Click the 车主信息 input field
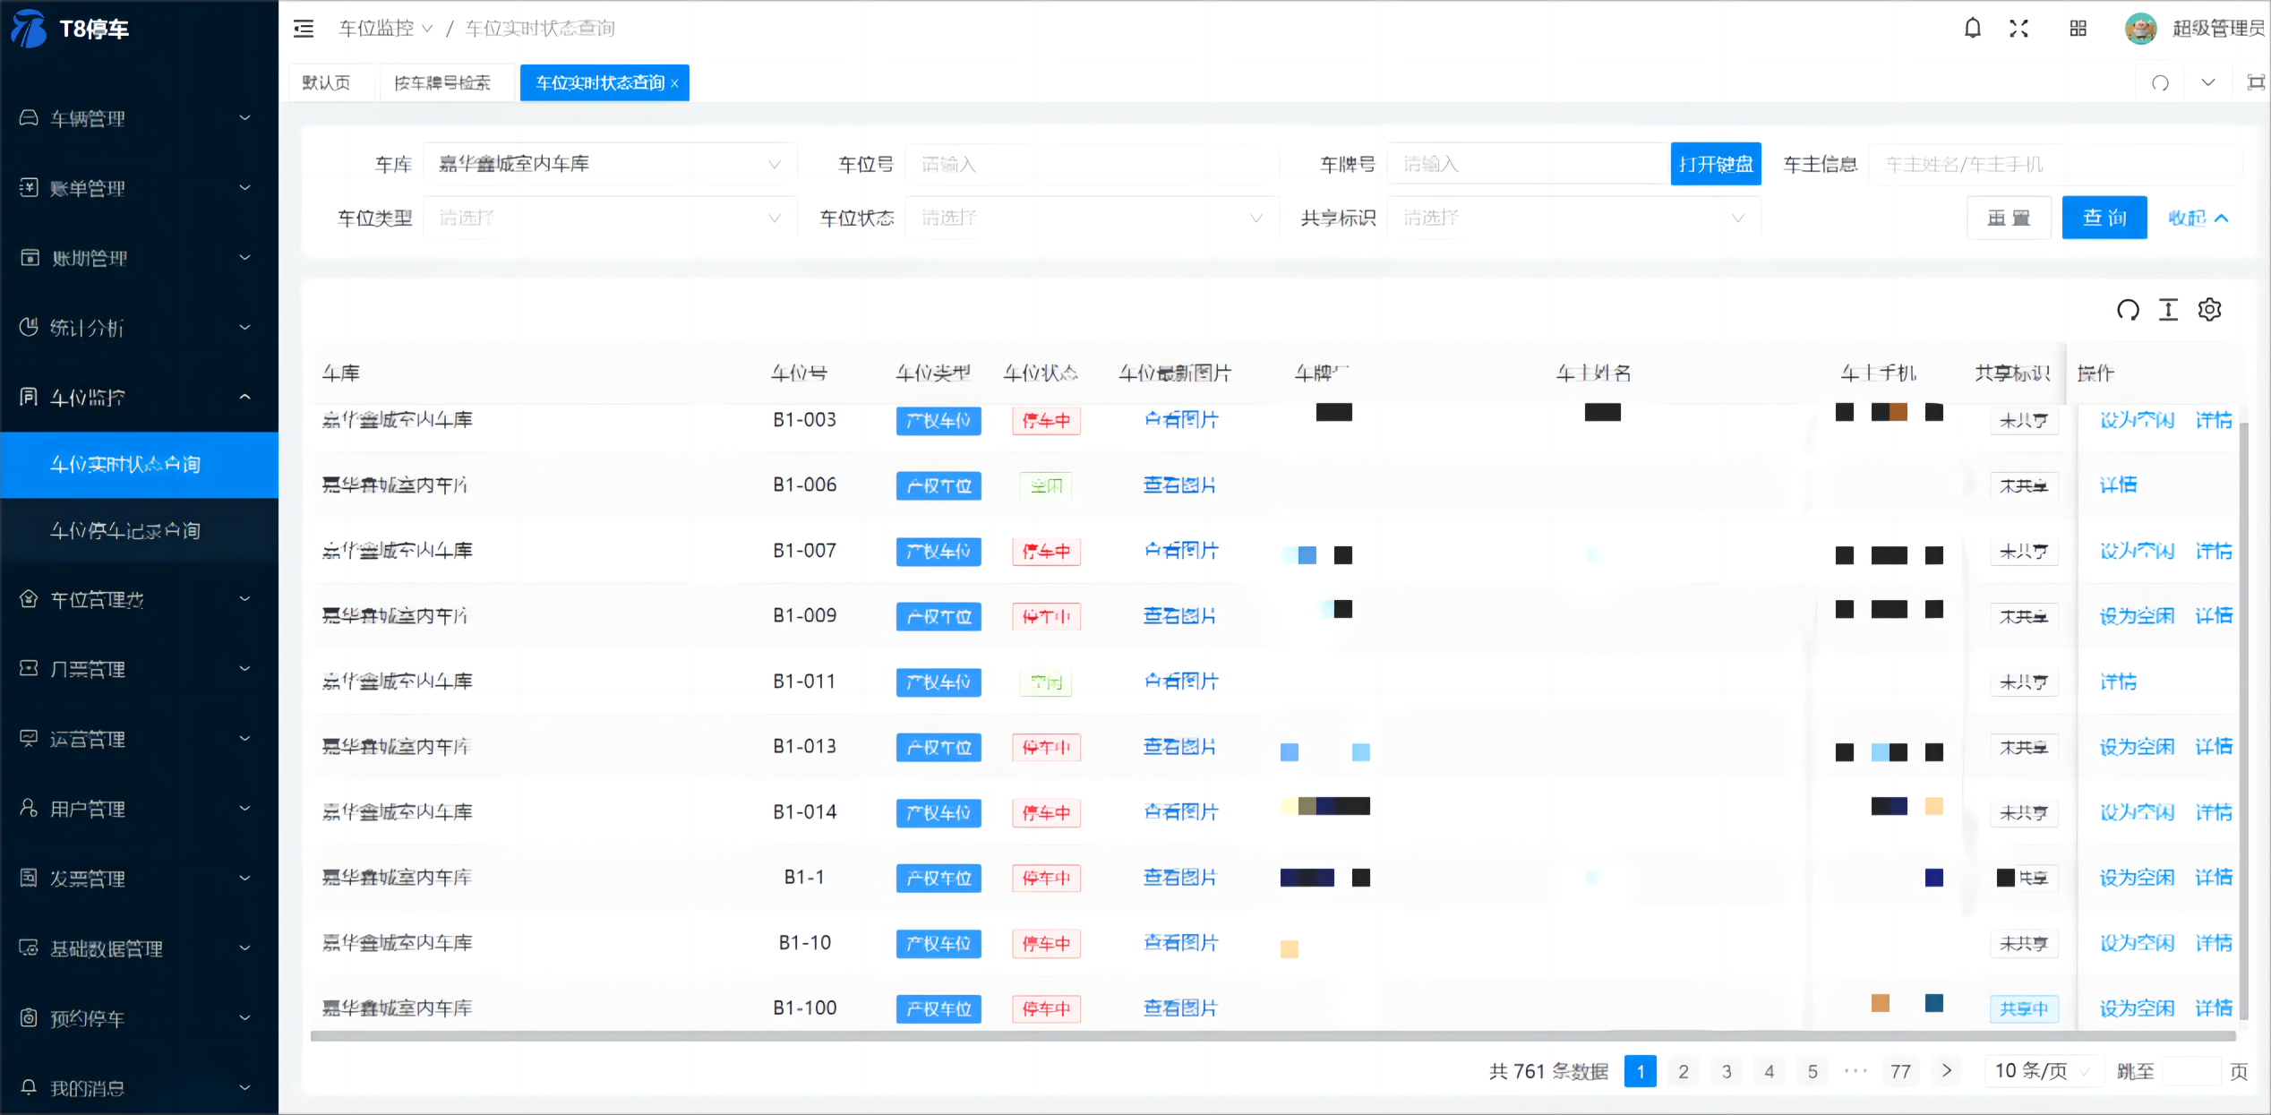The width and height of the screenshot is (2271, 1115). coord(2056,164)
